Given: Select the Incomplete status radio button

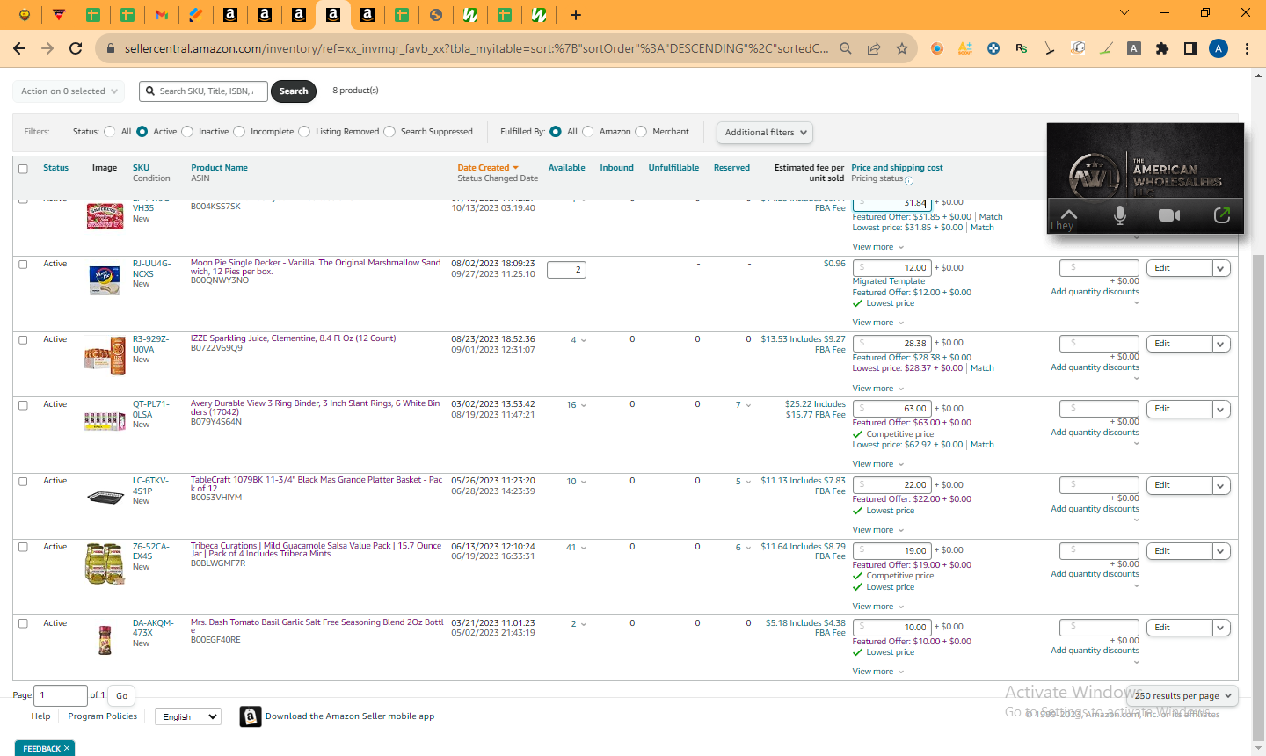Looking at the screenshot, I should [x=239, y=132].
